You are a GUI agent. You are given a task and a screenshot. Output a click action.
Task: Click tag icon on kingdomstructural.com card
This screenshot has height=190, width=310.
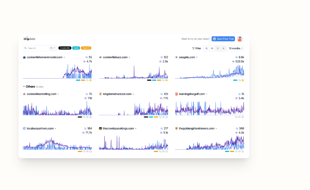click(160, 117)
